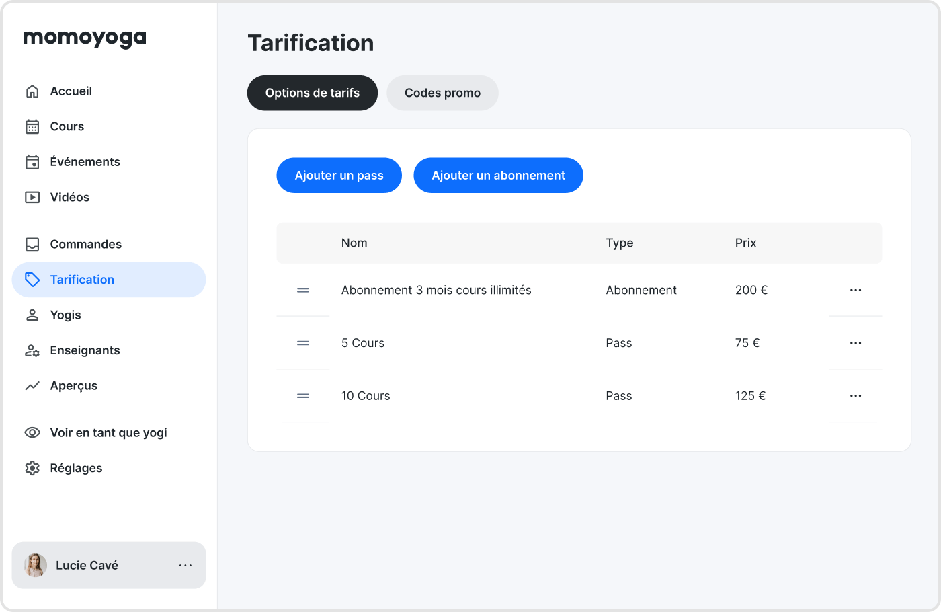This screenshot has height=612, width=941.
Task: Click the Tarification tag icon
Action: 32,280
